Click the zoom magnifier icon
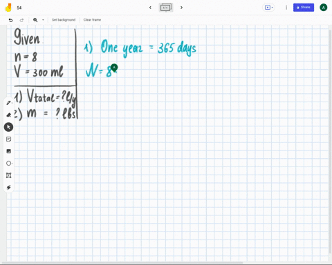 pos(35,20)
